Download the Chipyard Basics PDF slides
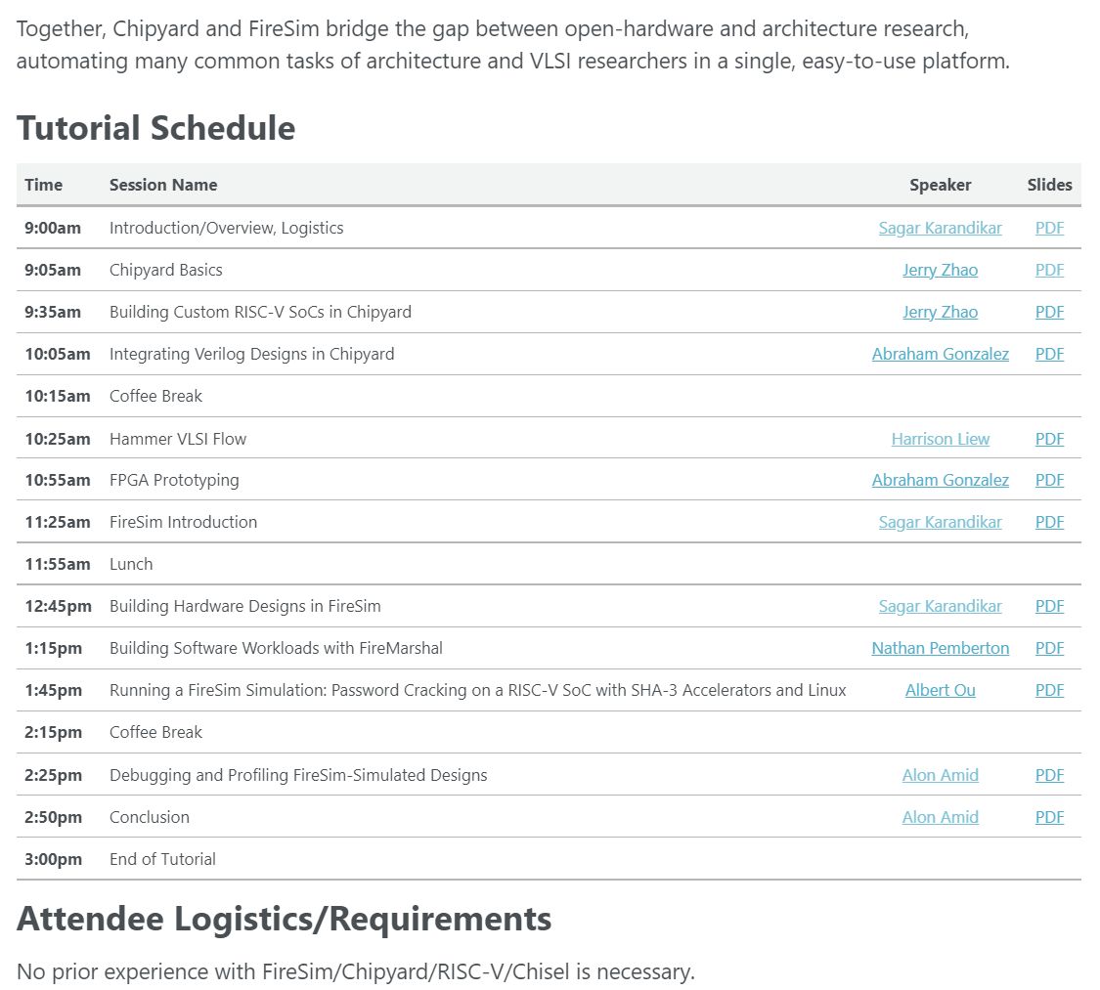Image resolution: width=1100 pixels, height=990 pixels. tap(1048, 270)
